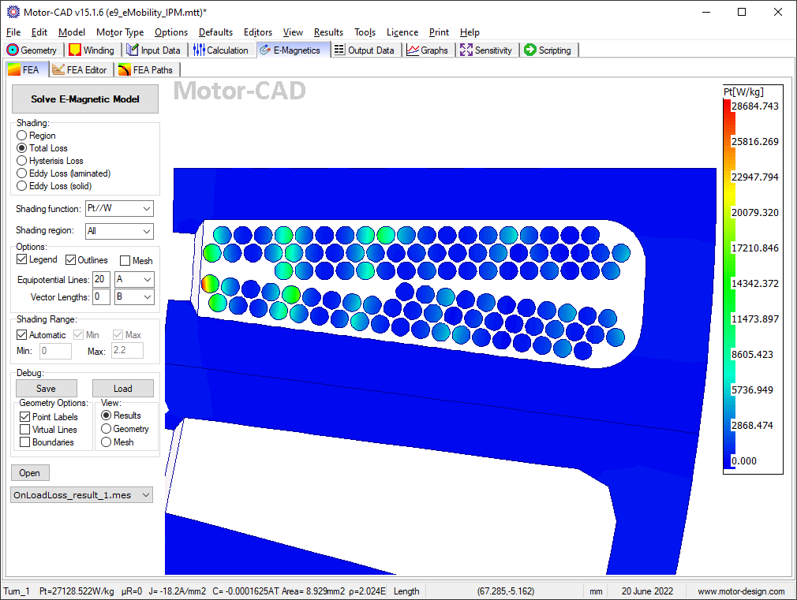Expand the Shading function dropdown
The height and width of the screenshot is (600, 797).
tap(147, 209)
